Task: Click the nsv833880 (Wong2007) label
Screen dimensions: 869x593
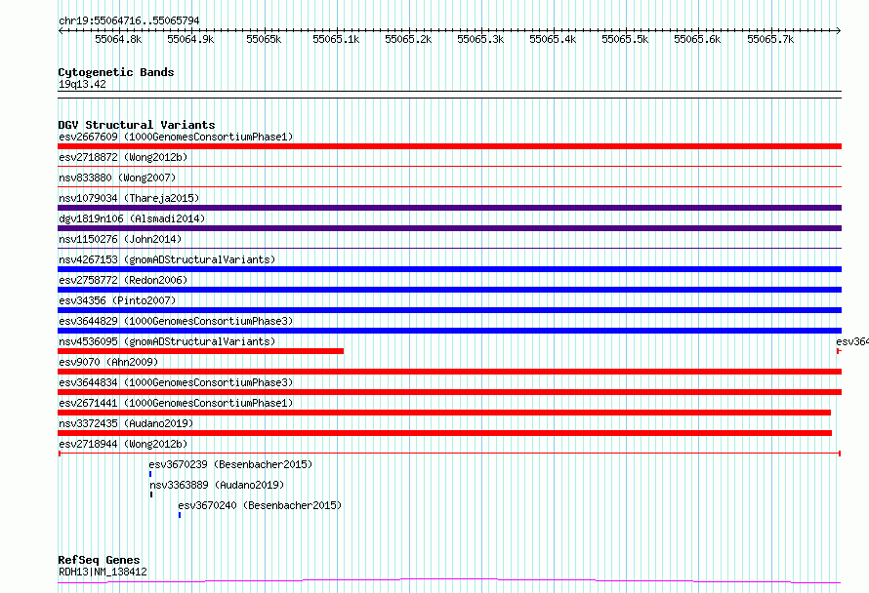Action: tap(117, 178)
